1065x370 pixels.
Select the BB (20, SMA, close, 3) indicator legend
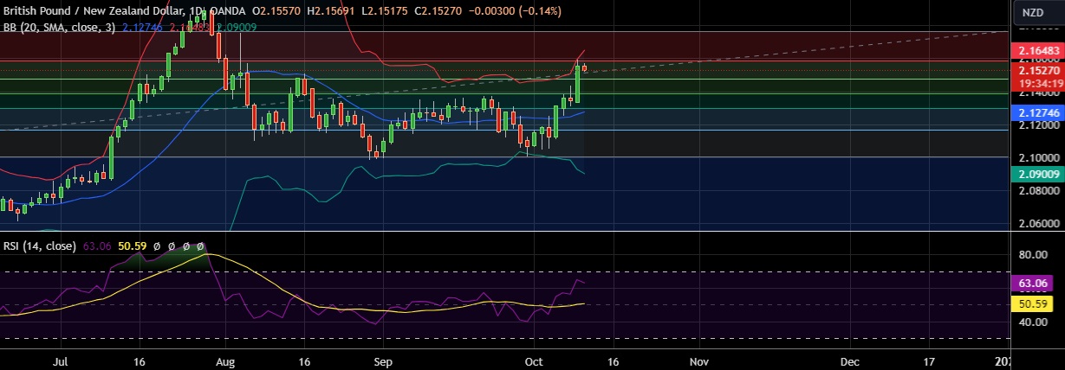click(x=58, y=27)
